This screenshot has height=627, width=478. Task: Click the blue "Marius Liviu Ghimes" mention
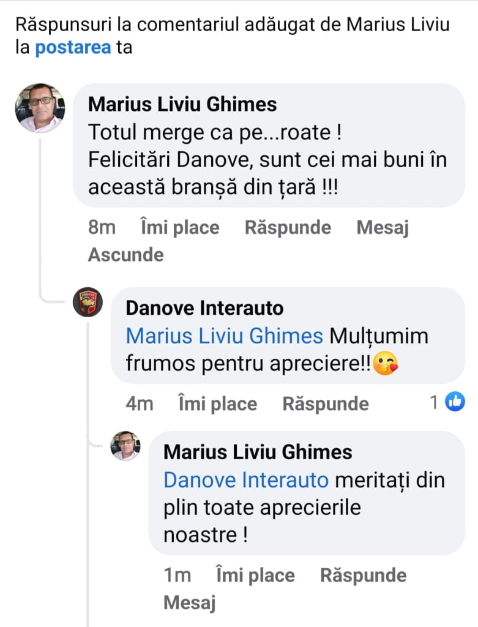click(224, 336)
